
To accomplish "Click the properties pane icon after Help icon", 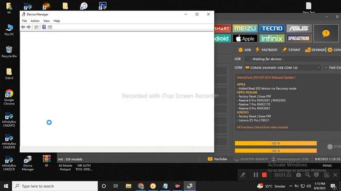I will click(x=50, y=27).
